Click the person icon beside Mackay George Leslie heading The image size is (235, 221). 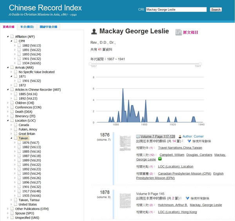(94, 31)
